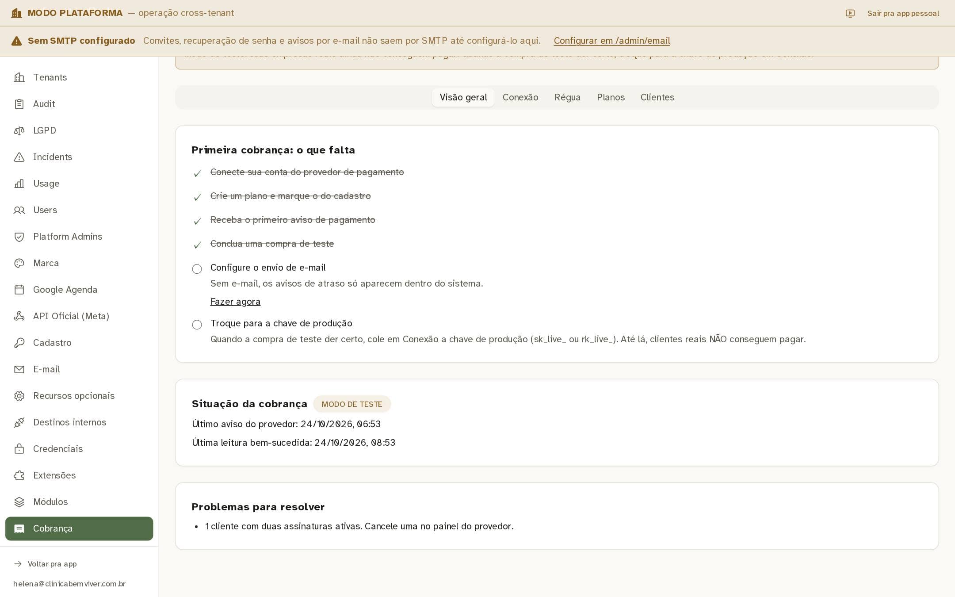Click the Incidents warning triangle icon
The image size is (955, 597).
[19, 157]
